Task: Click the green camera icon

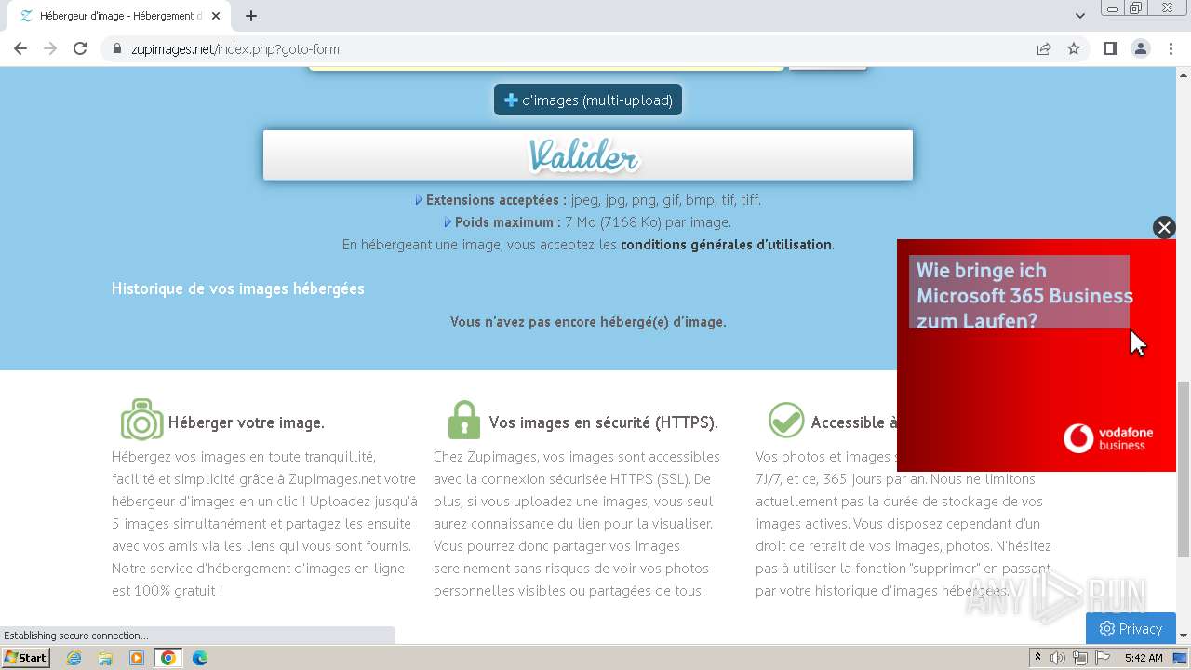Action: coord(141,420)
